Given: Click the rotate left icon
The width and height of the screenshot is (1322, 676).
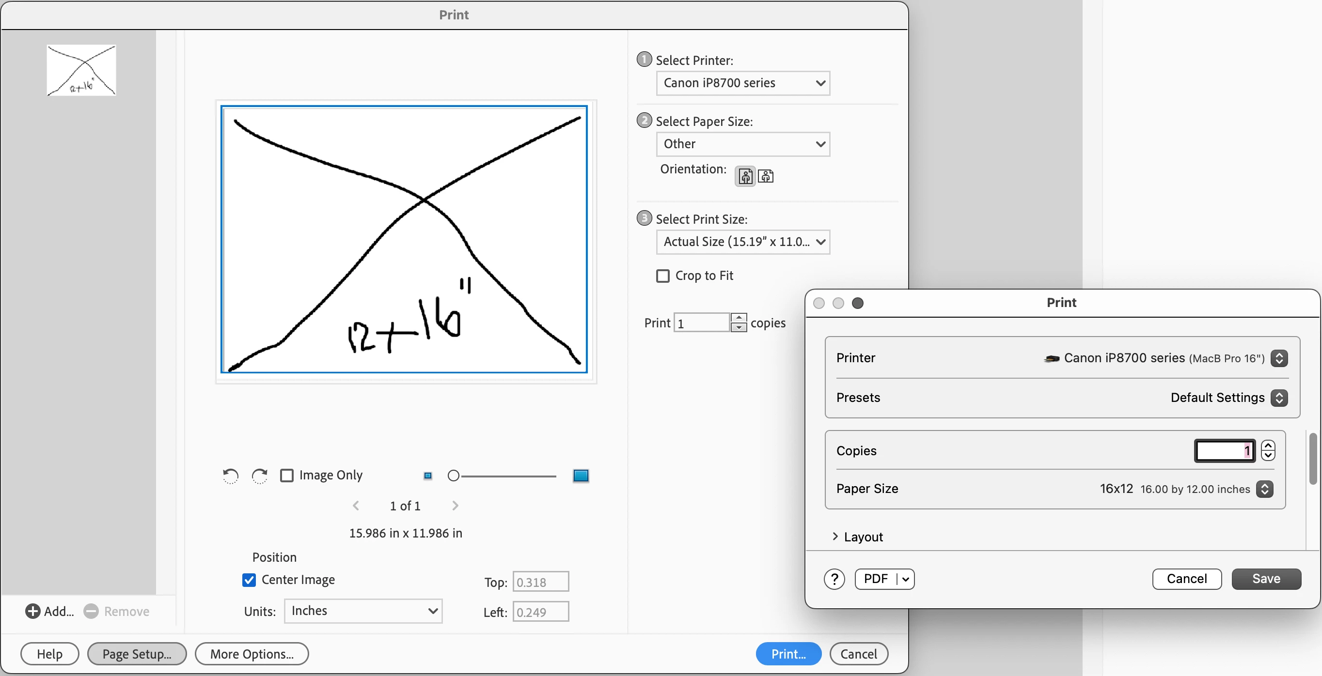Looking at the screenshot, I should pos(230,476).
